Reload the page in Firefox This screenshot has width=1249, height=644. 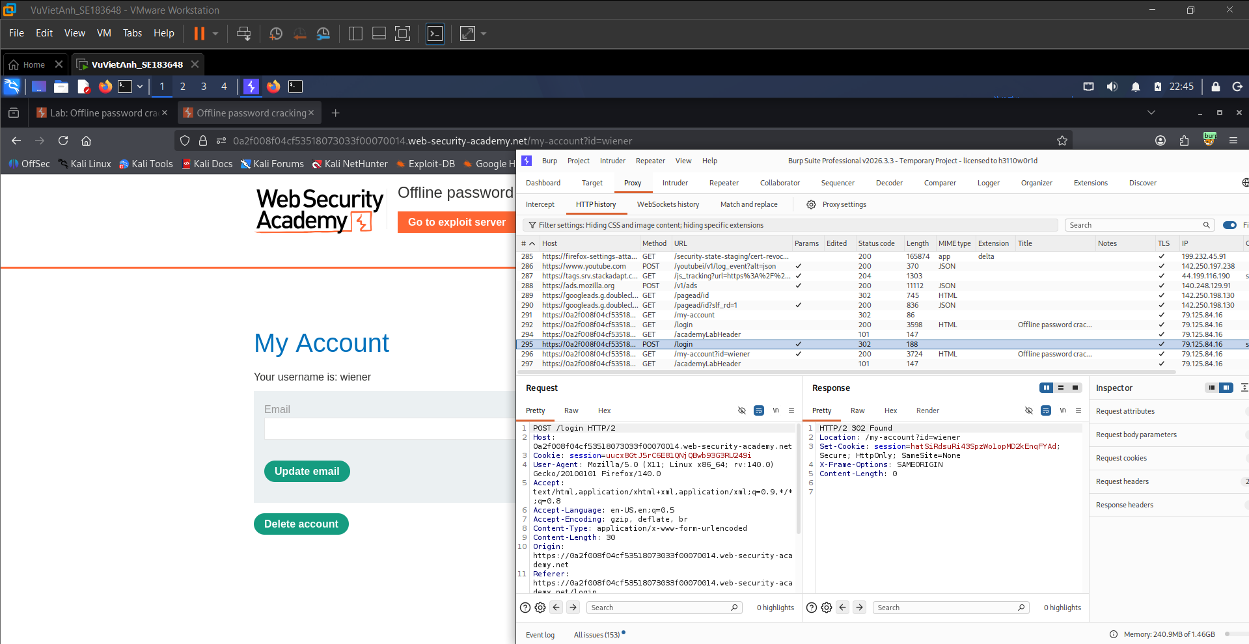click(63, 141)
